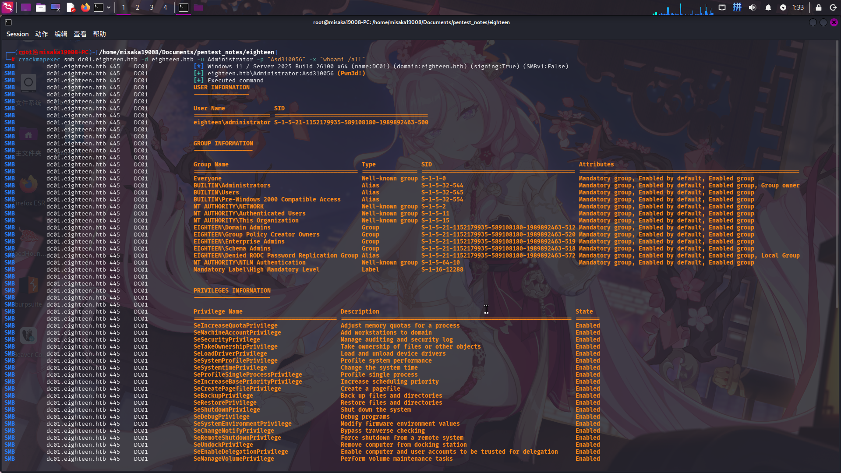This screenshot has width=841, height=473.
Task: Open the Kali dragon applications menu
Action: pyautogui.click(x=7, y=7)
